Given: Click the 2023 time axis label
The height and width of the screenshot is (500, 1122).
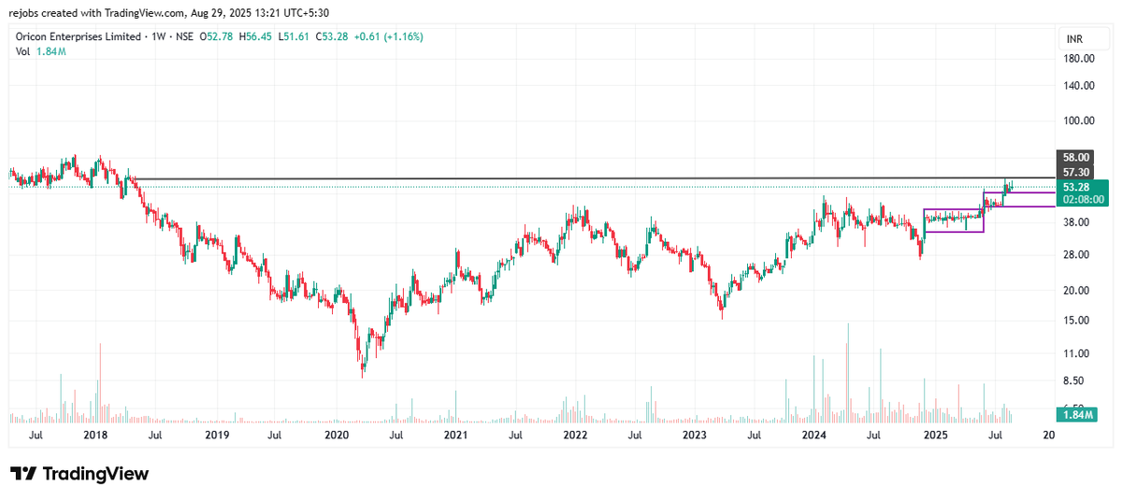Looking at the screenshot, I should 694,436.
